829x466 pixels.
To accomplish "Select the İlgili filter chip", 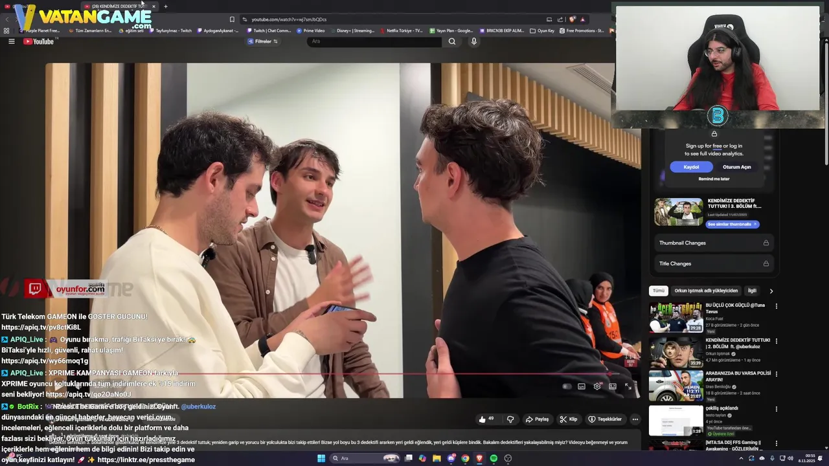I will [x=752, y=291].
